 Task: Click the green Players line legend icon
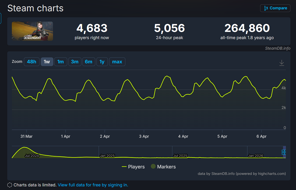pyautogui.click(x=123, y=167)
